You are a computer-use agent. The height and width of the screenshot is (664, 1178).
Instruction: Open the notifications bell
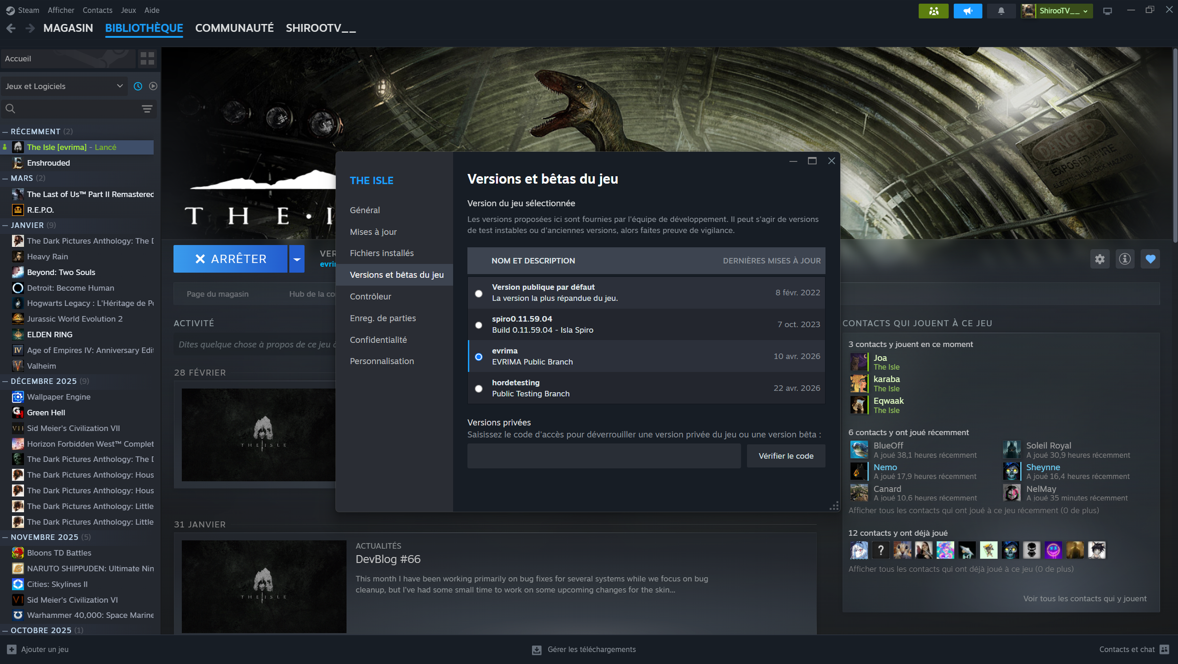click(1001, 11)
